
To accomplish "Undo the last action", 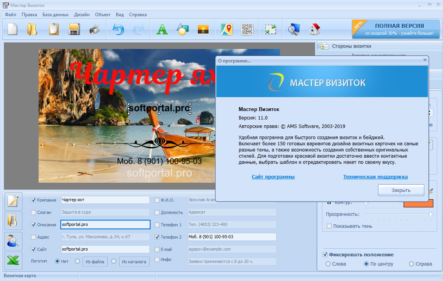I will (x=118, y=29).
